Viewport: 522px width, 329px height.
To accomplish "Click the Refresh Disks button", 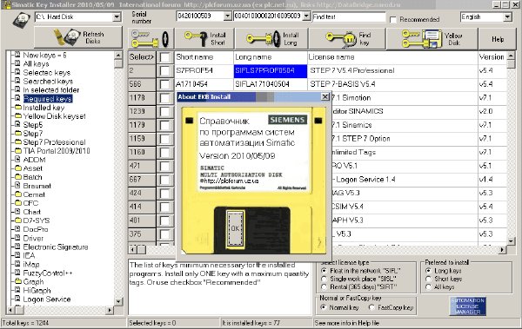I will click(x=78, y=37).
